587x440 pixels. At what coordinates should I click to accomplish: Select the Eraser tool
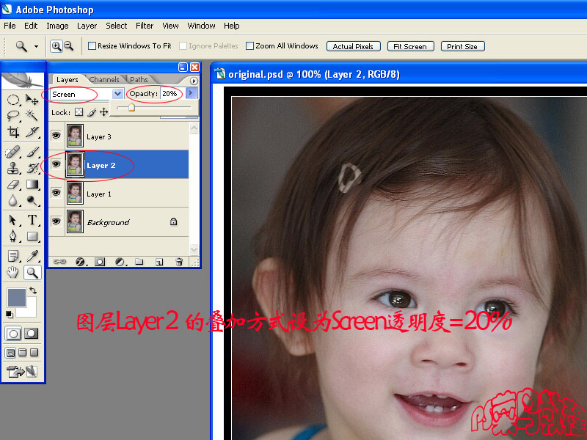[13, 185]
